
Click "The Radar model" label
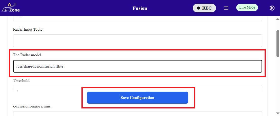point(27,55)
